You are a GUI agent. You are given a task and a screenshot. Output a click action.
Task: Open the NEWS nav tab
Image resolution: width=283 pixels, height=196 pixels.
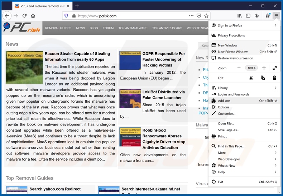click(x=81, y=28)
